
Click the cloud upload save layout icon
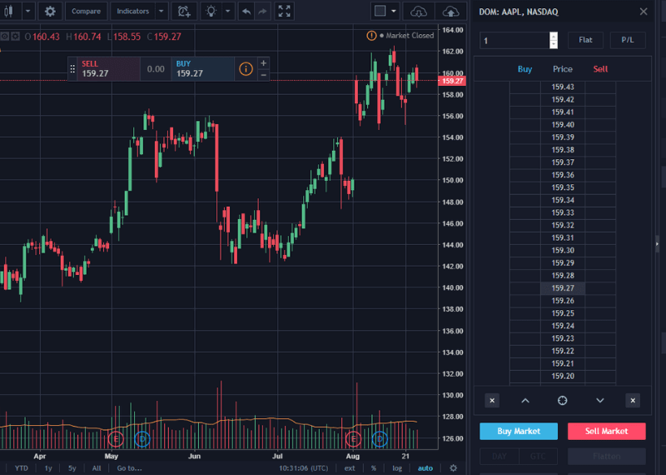pyautogui.click(x=450, y=12)
